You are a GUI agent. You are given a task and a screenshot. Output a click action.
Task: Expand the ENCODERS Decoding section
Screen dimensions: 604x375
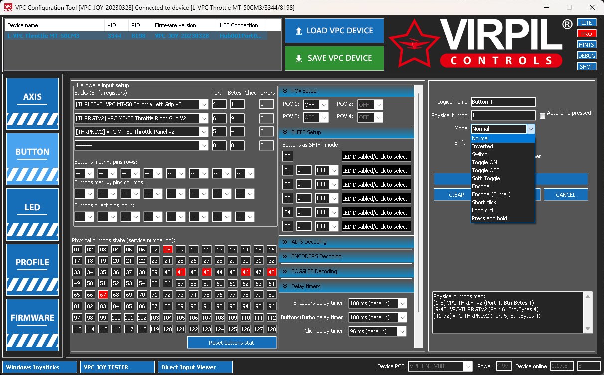(346, 256)
